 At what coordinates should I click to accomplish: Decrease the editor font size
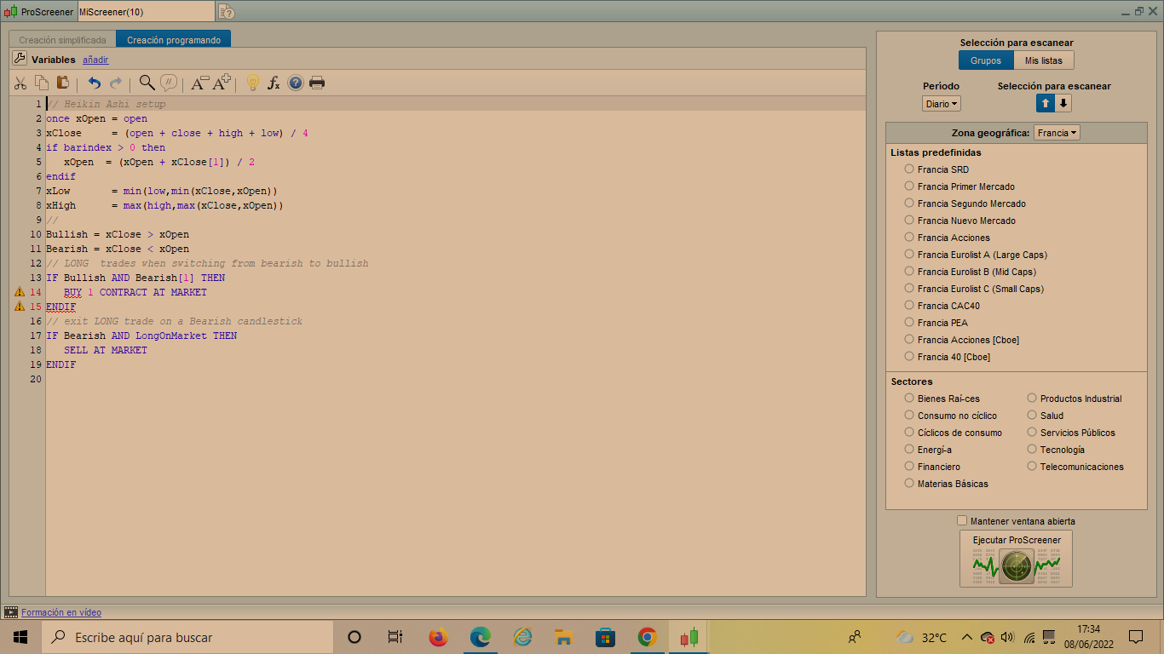[199, 83]
